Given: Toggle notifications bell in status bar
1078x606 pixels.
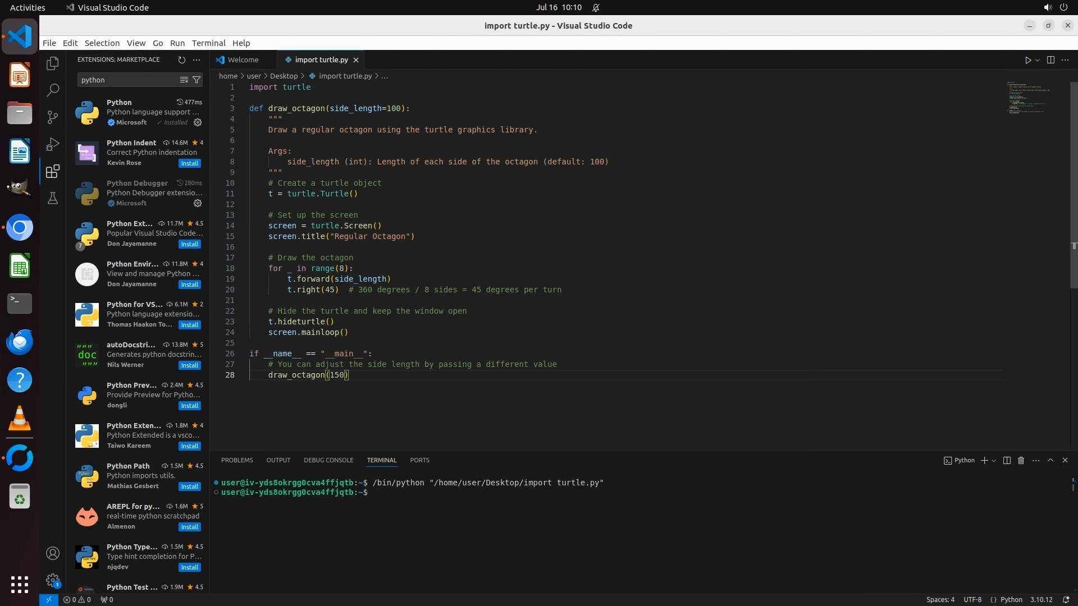Looking at the screenshot, I should pos(1066,599).
